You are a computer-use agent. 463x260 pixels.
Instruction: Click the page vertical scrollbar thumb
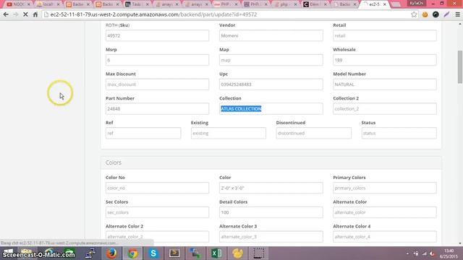click(x=460, y=67)
